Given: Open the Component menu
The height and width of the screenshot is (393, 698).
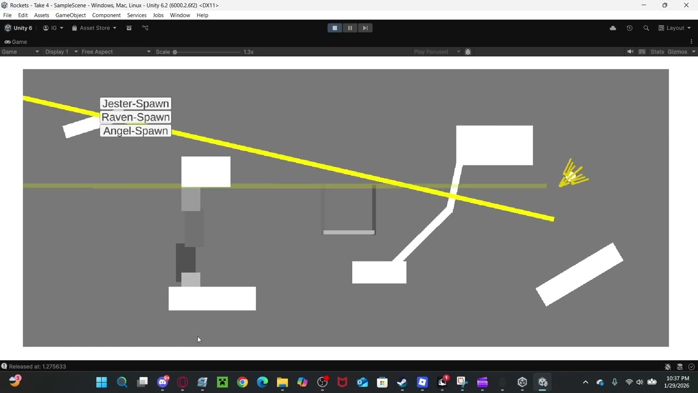Looking at the screenshot, I should (x=106, y=15).
